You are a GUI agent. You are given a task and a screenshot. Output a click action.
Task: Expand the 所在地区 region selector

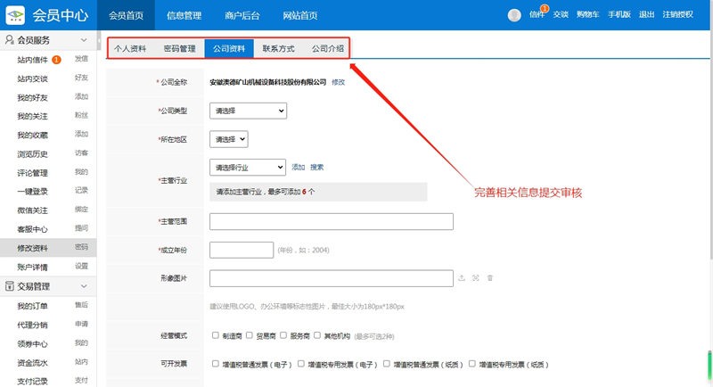coord(228,139)
